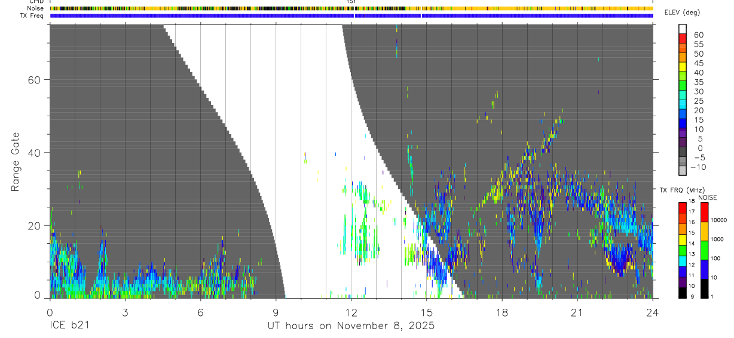Click the red top swatch of TX FRQ colorbar

683,207
